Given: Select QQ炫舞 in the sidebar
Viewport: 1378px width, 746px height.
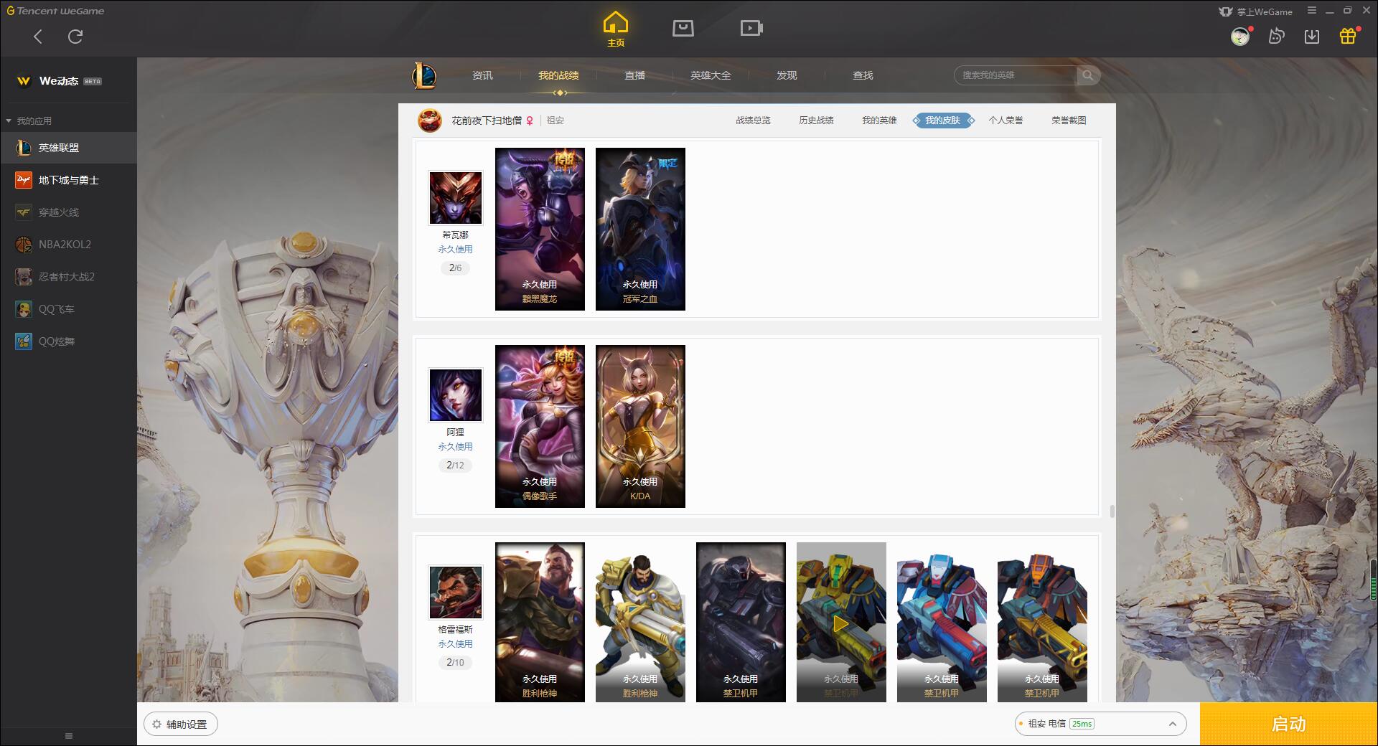Looking at the screenshot, I should 68,341.
